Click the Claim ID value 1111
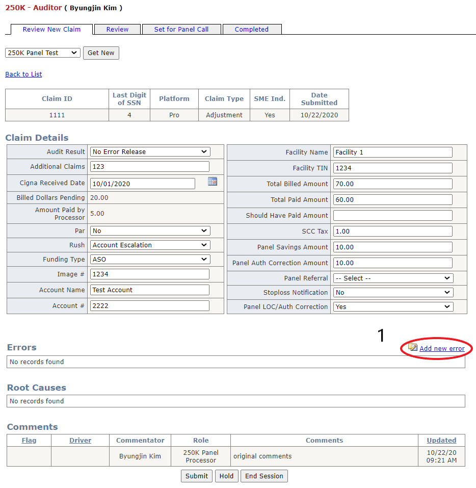 57,115
